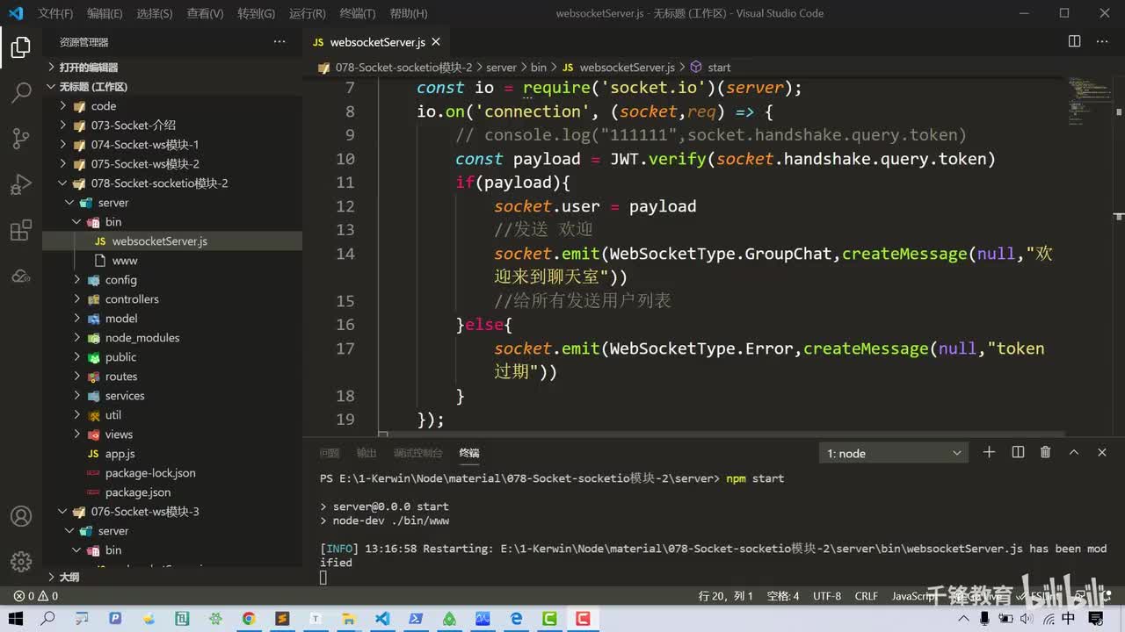This screenshot has height=632, width=1125.
Task: Open the Run and Debug view
Action: 21,184
